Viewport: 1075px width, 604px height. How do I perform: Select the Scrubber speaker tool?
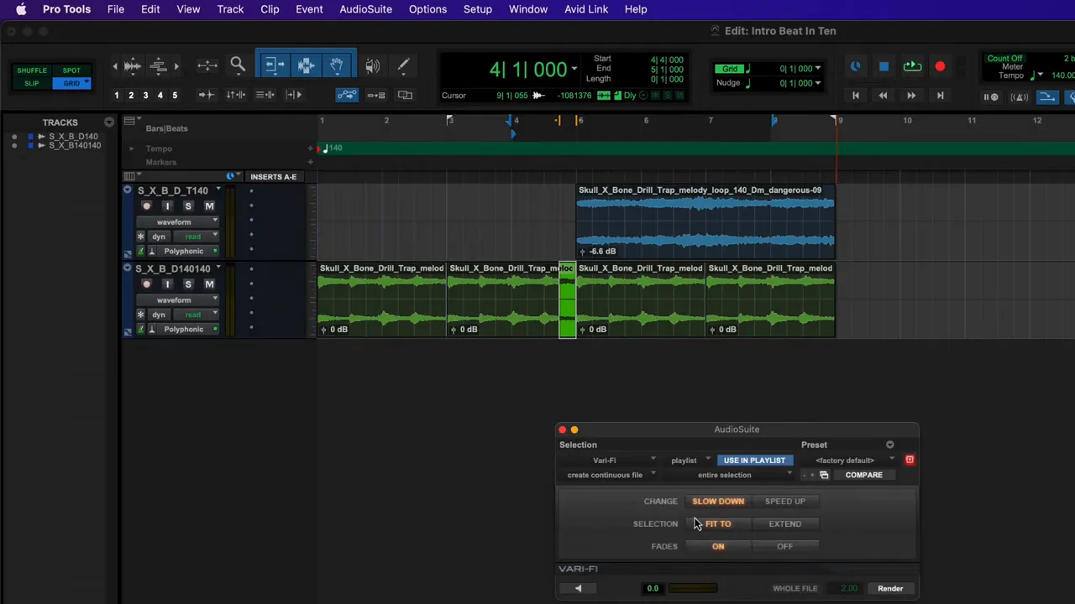click(x=373, y=65)
